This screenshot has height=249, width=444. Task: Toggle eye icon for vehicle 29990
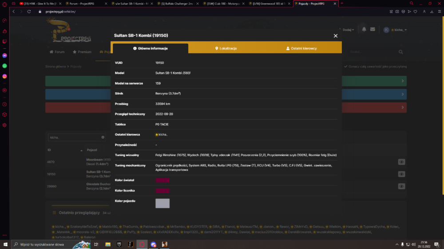pos(401,186)
